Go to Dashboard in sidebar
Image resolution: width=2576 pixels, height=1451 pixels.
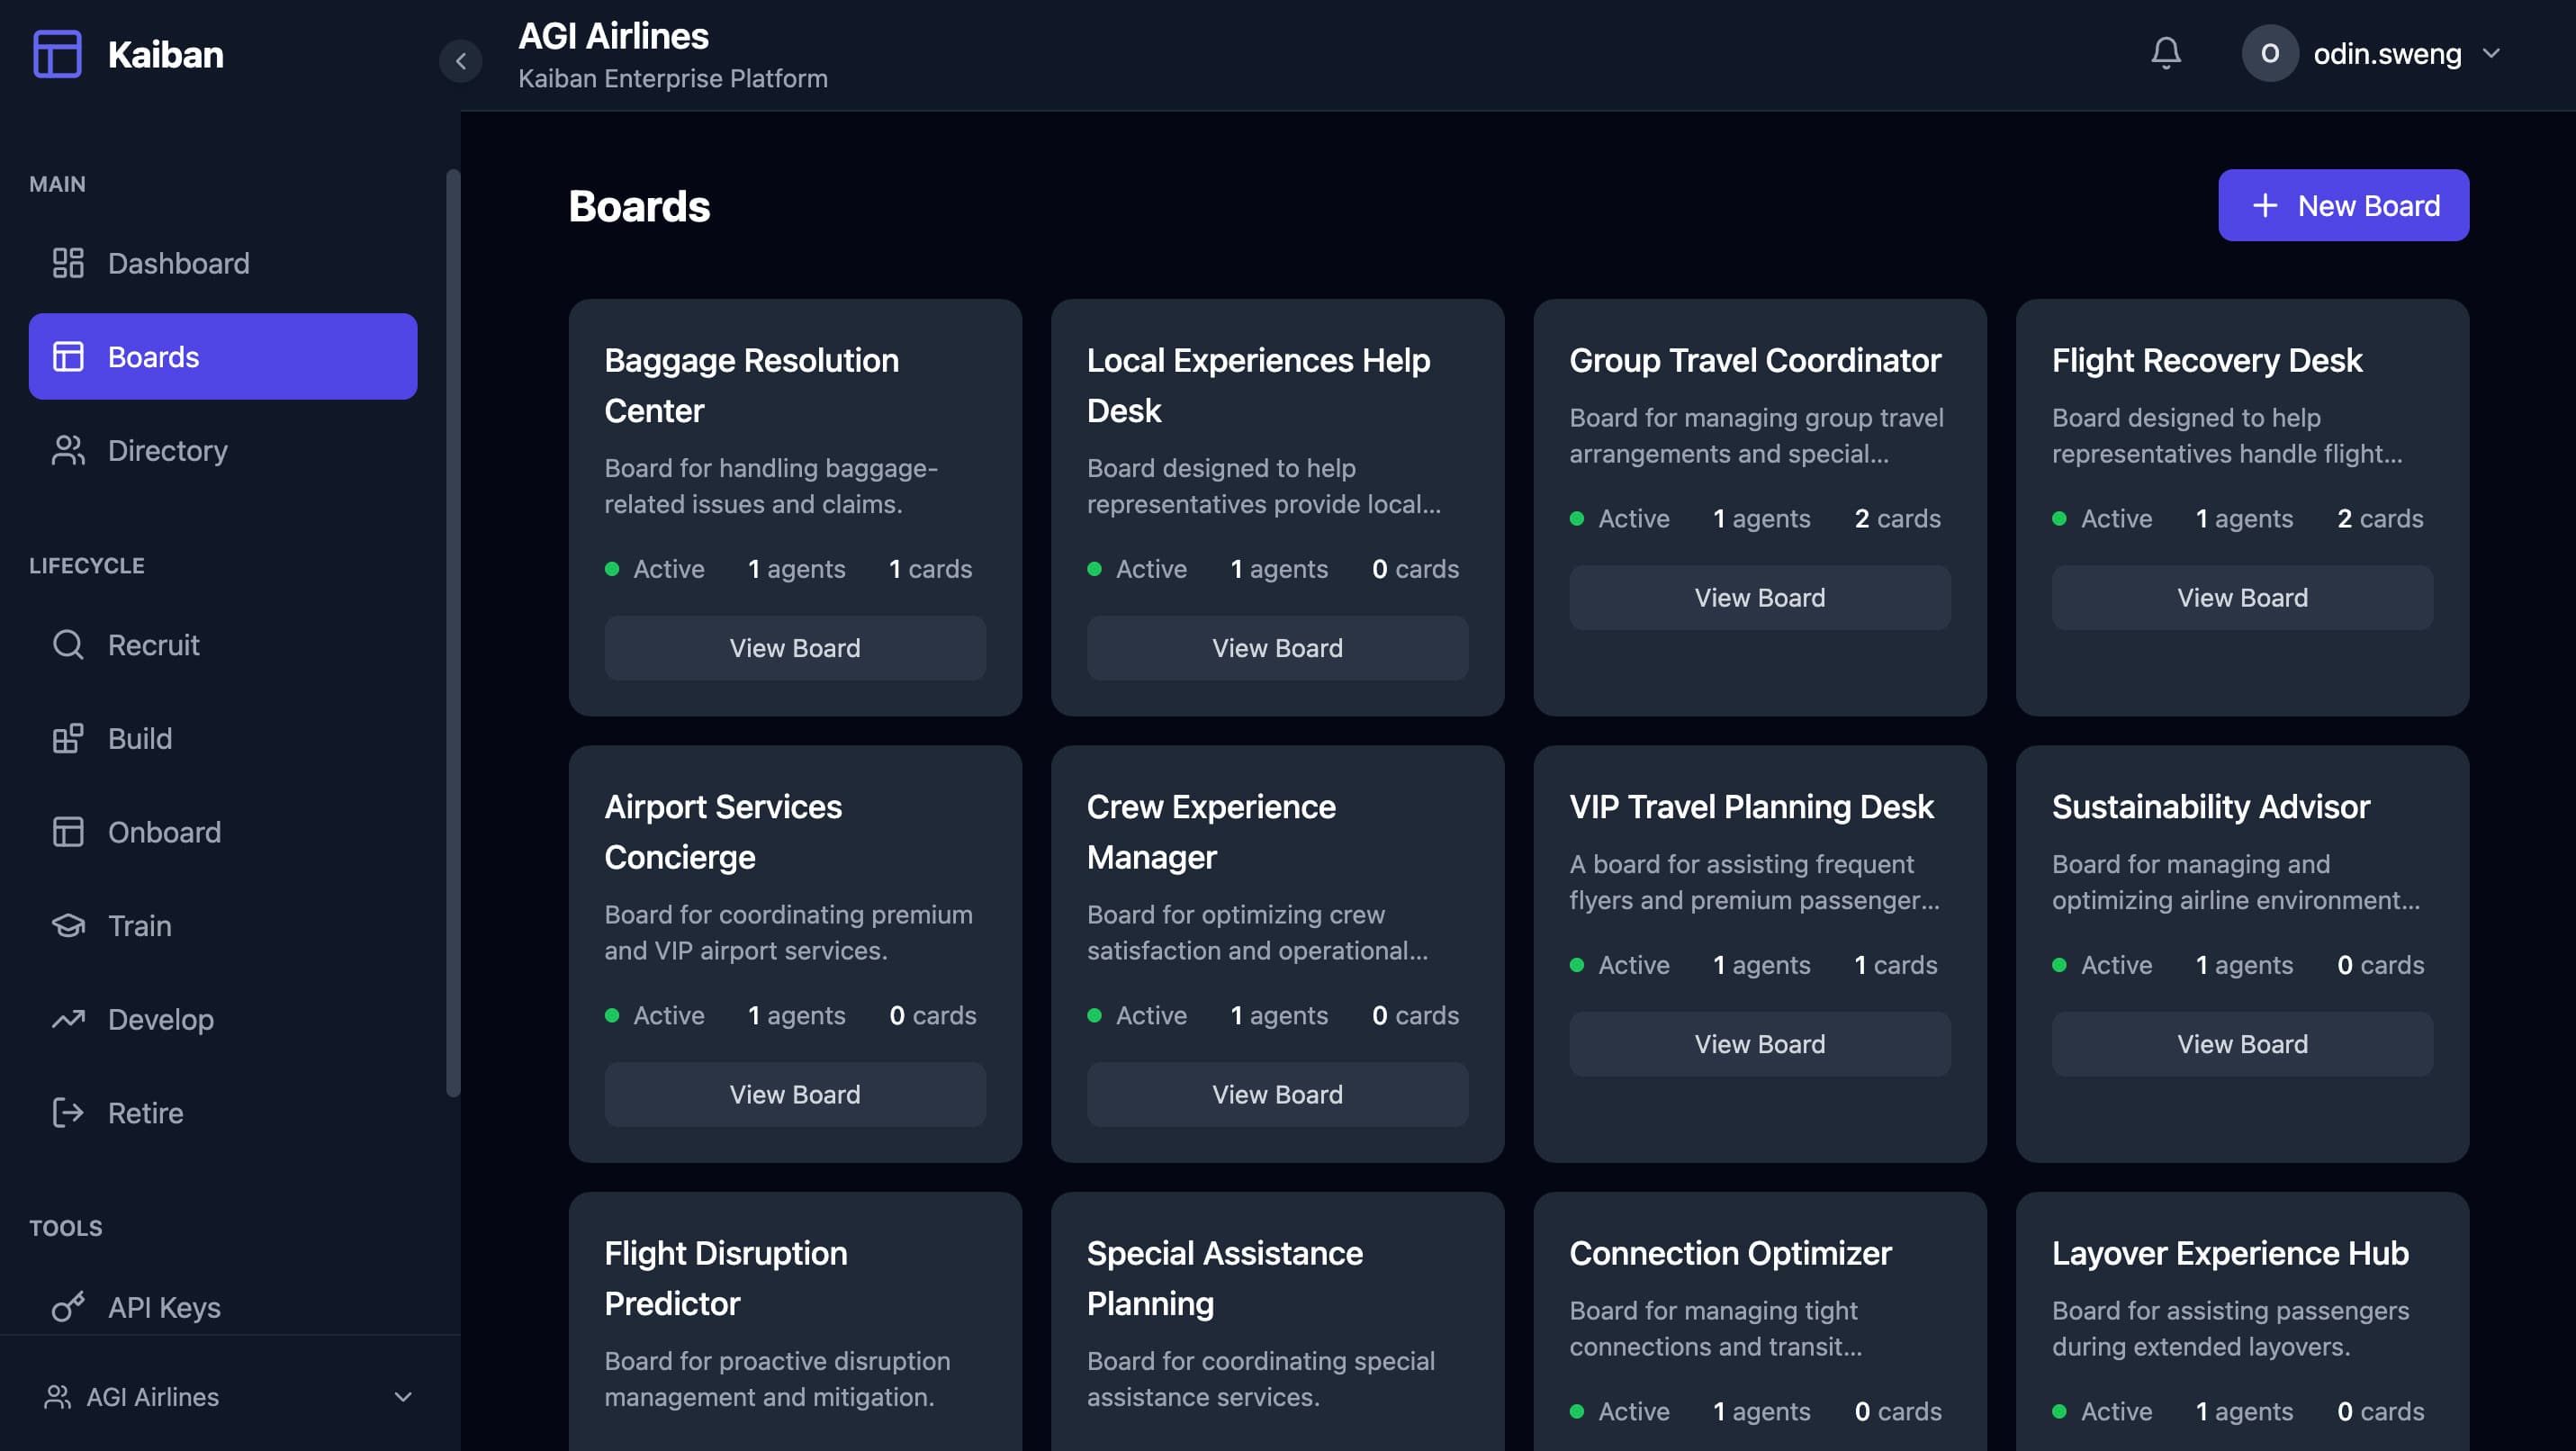223,263
